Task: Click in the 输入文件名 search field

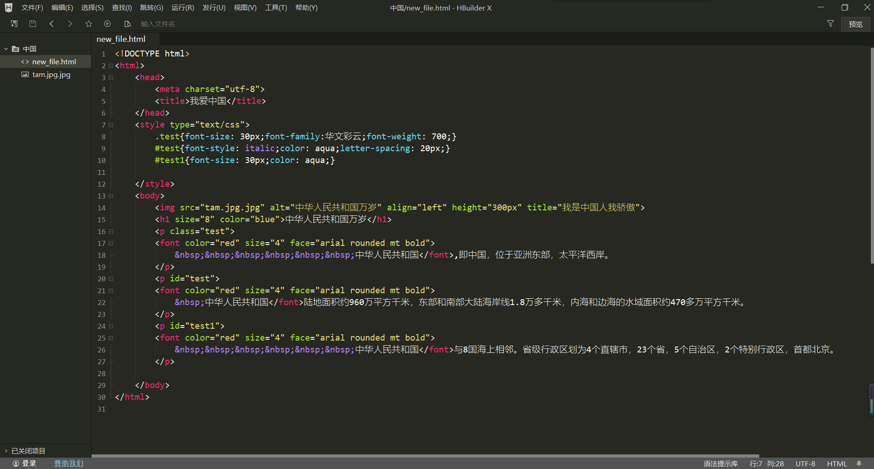Action: (478, 24)
